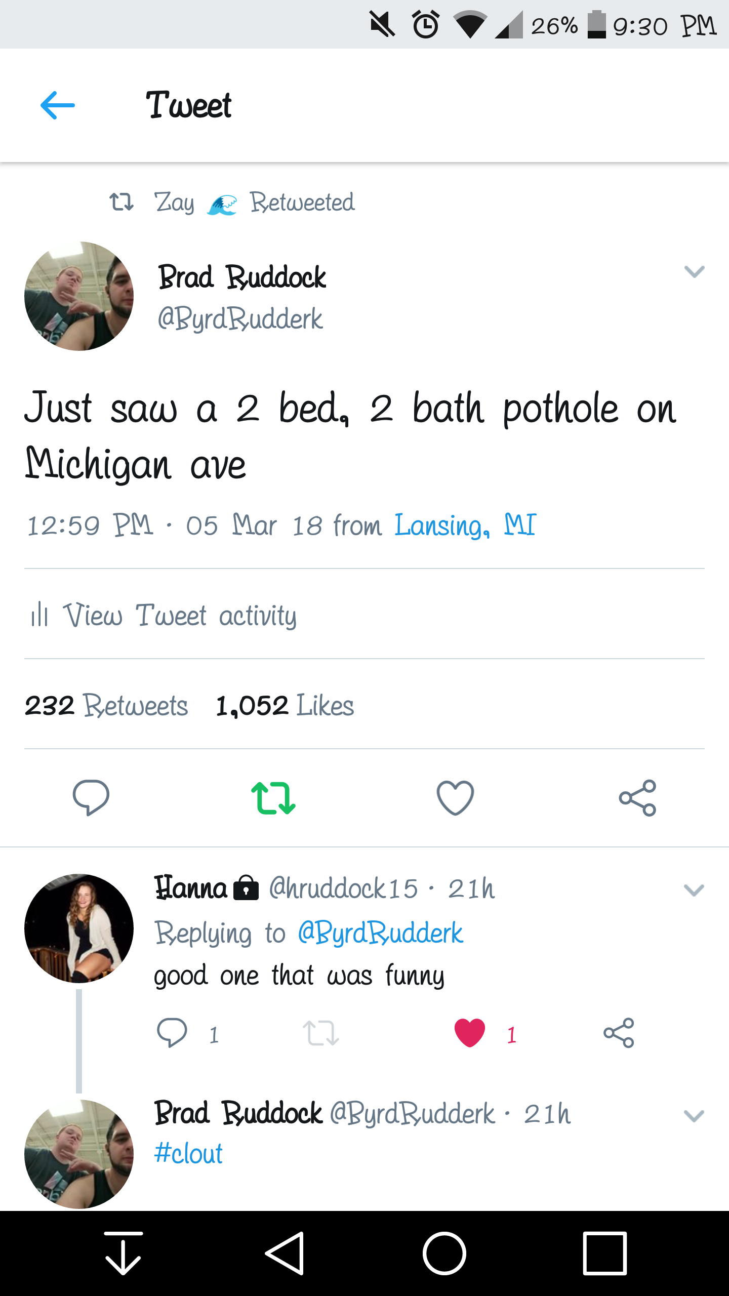Image resolution: width=729 pixels, height=1296 pixels.
Task: Expand options chevron on Hanna's reply
Action: 694,890
